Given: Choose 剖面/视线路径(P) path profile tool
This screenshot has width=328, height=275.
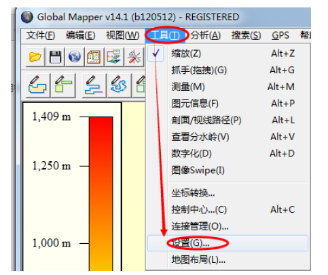Looking at the screenshot, I should tap(227, 121).
